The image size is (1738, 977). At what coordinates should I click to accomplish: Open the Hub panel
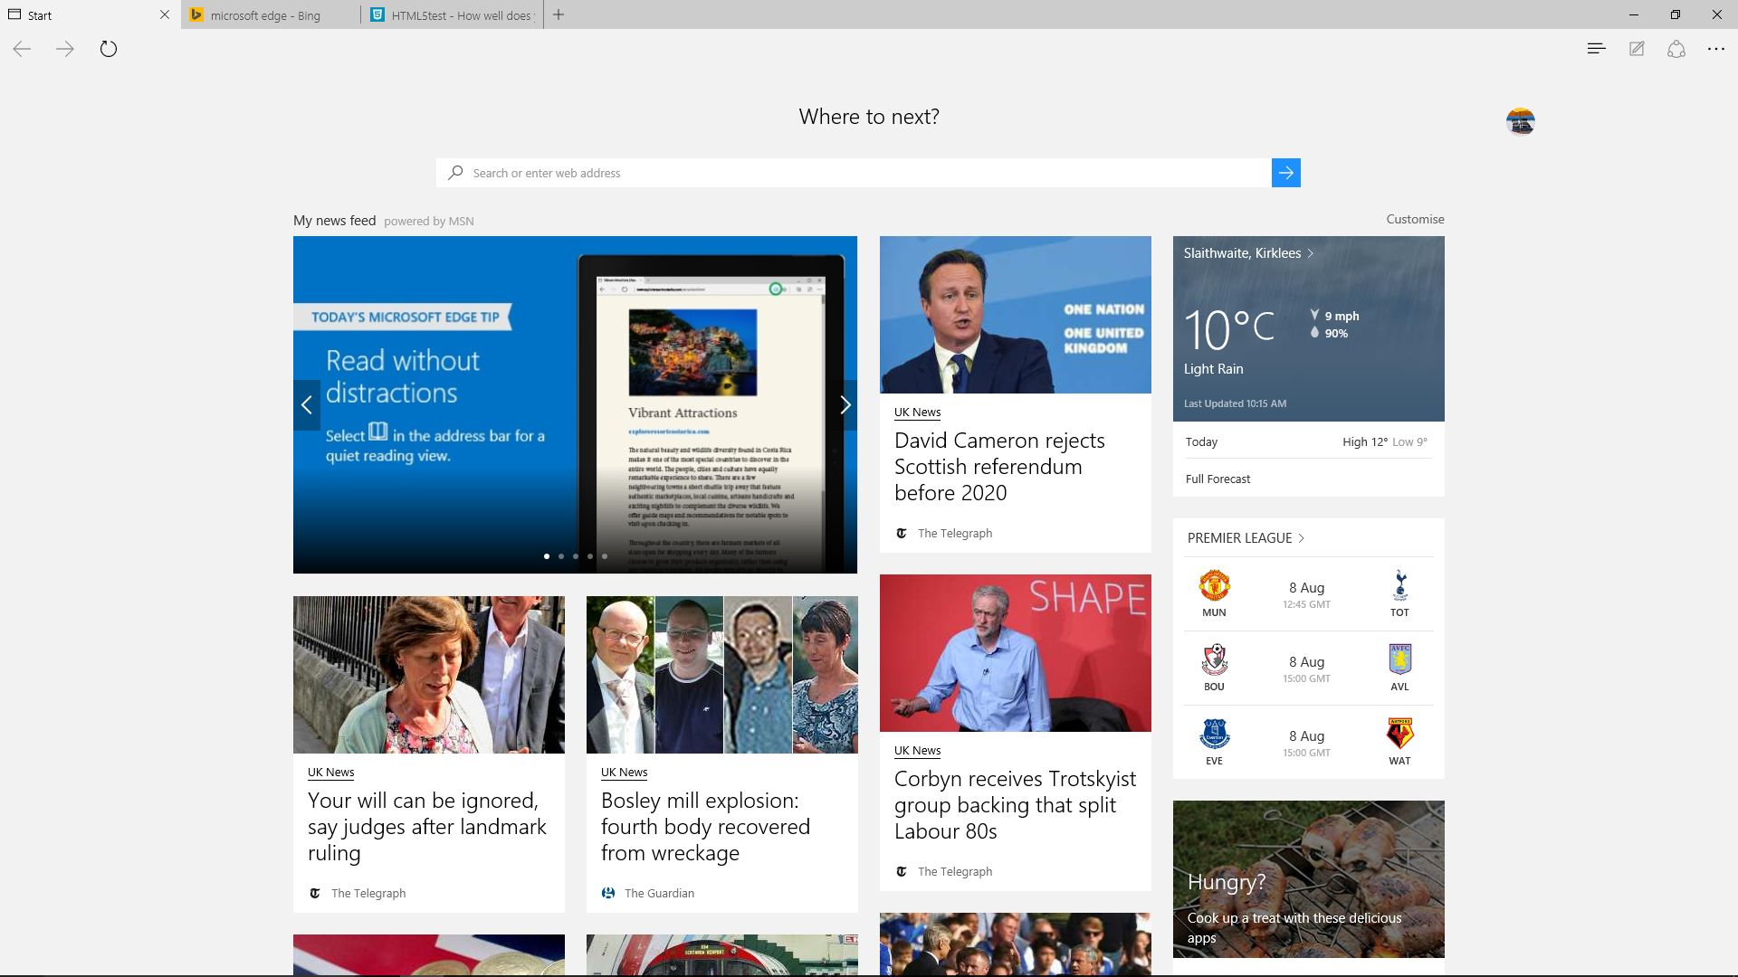(x=1596, y=48)
